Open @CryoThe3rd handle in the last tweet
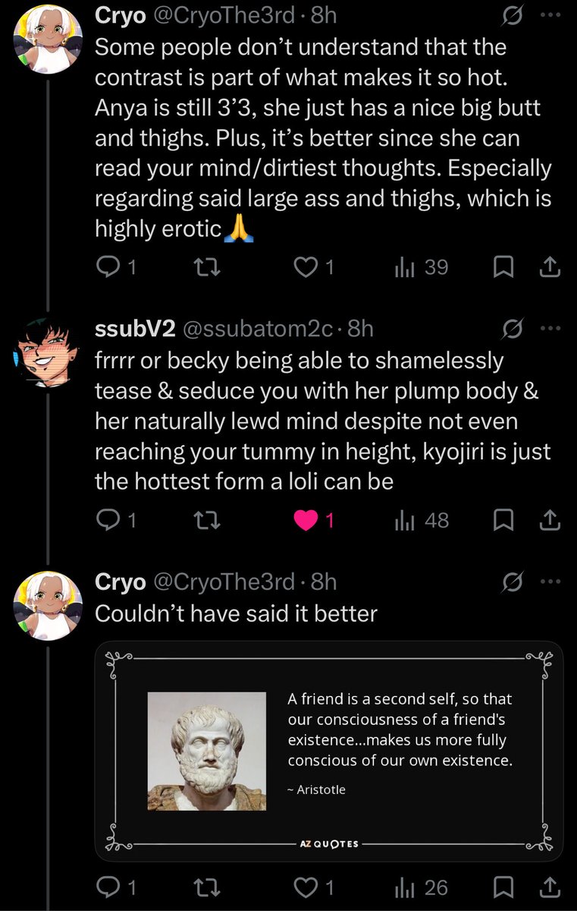The height and width of the screenshot is (911, 577). (x=224, y=582)
